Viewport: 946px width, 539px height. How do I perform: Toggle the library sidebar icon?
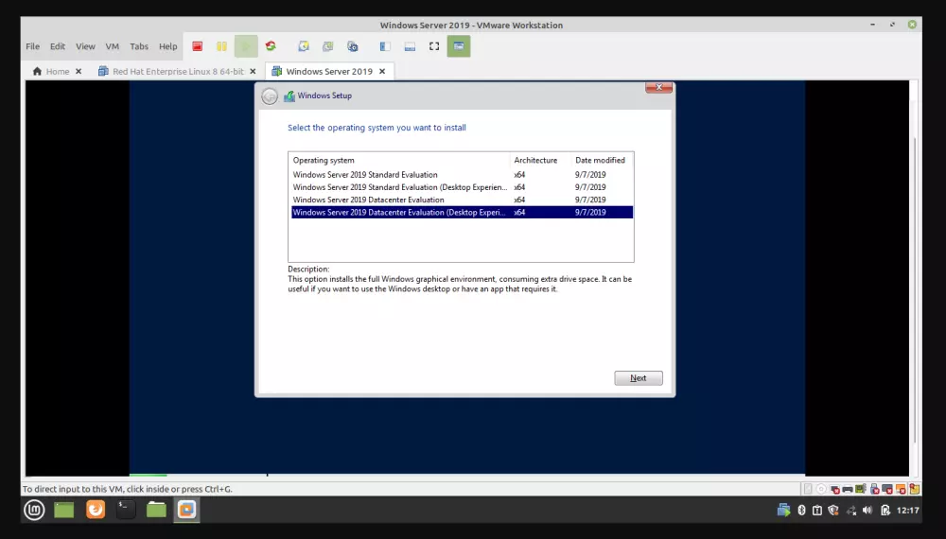385,46
